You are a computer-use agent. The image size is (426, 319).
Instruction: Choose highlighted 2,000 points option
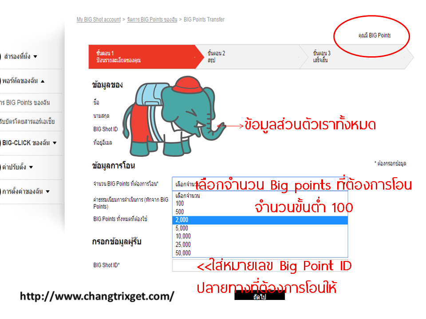(x=260, y=220)
